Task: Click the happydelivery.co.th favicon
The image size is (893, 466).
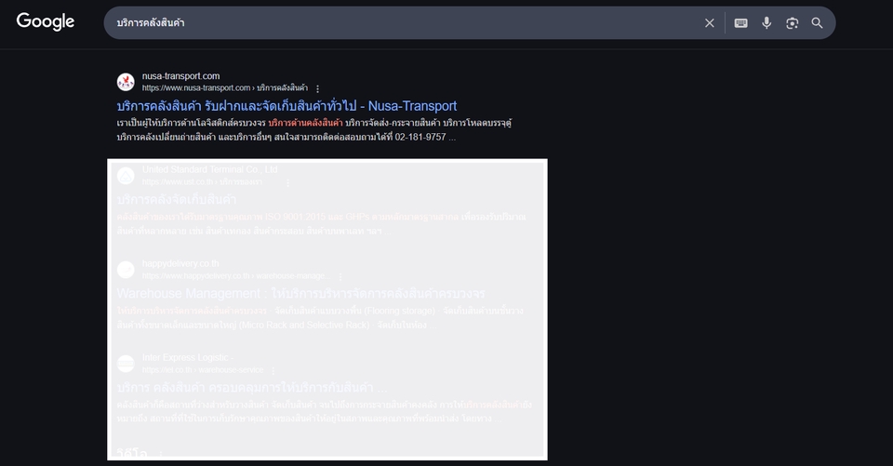Action: (x=126, y=270)
